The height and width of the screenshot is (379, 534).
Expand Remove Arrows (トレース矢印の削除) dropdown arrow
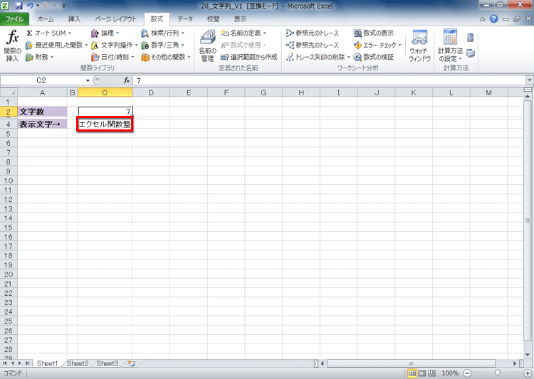348,57
